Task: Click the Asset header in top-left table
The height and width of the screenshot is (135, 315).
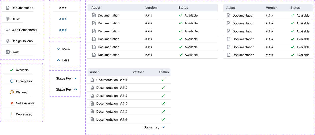Action: click(96, 8)
